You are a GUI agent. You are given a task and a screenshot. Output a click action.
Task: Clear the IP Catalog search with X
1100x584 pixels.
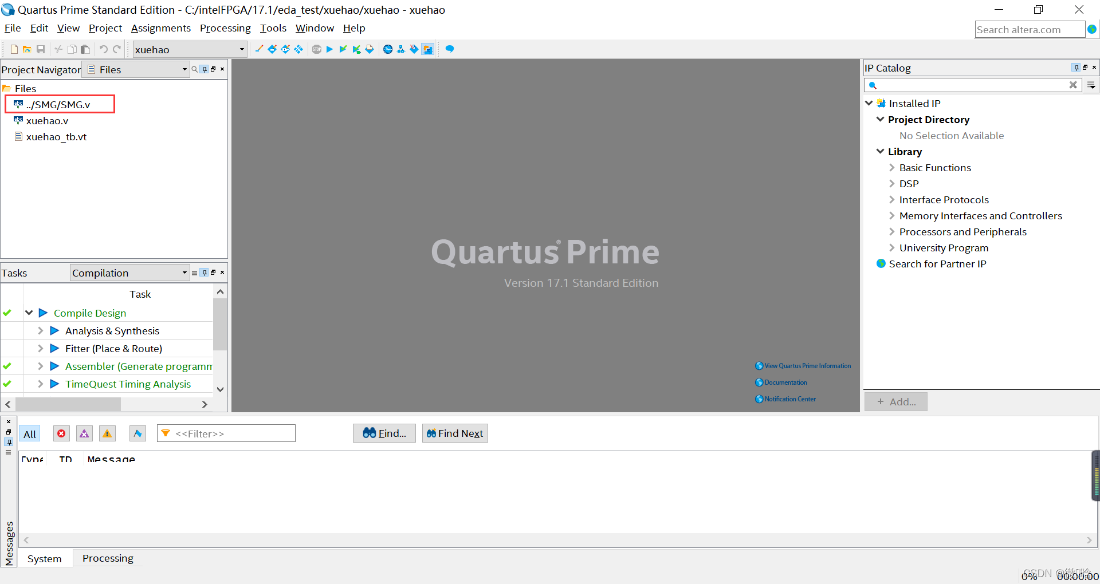(1073, 85)
